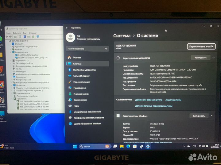Open Персонализация settings
221x165 pixels.
pyautogui.click(x=87, y=82)
